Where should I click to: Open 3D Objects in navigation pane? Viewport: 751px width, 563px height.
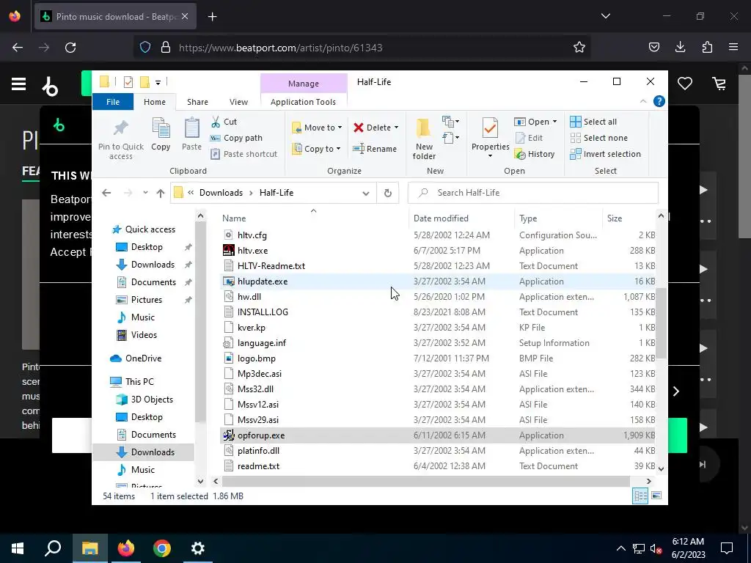point(145,400)
